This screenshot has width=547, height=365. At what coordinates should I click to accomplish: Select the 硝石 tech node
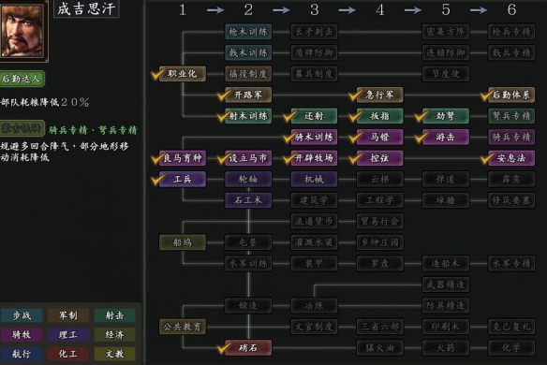point(248,347)
